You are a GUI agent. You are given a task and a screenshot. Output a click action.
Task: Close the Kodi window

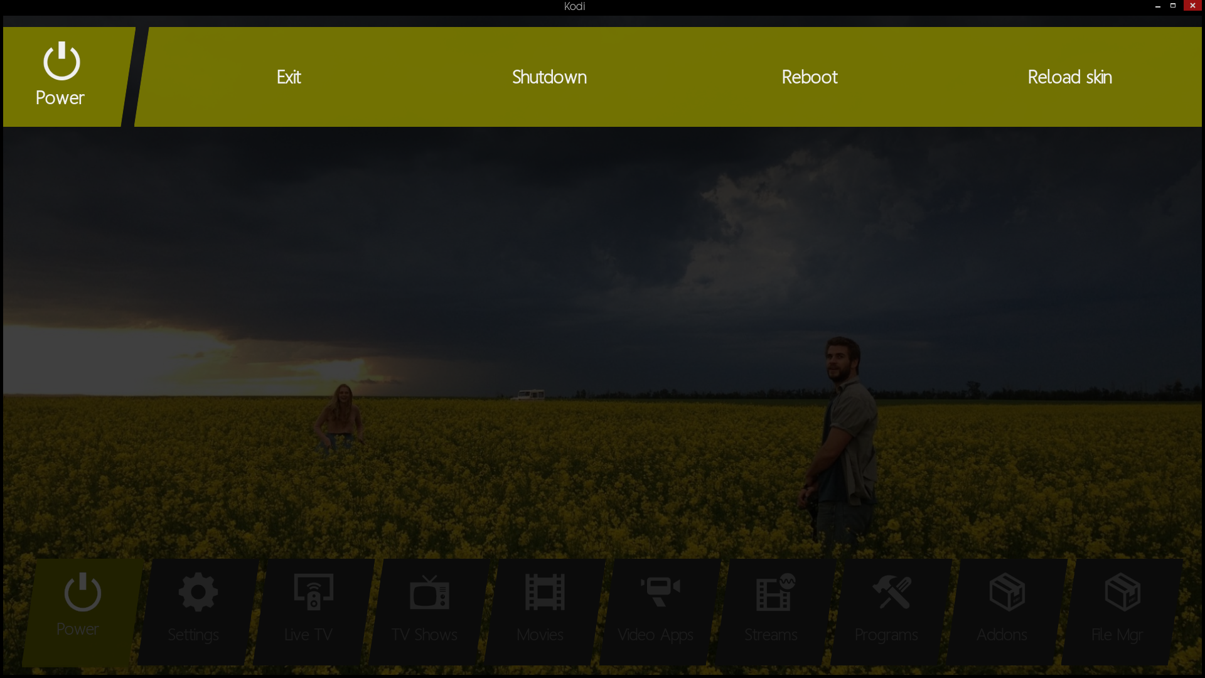[x=1192, y=6]
